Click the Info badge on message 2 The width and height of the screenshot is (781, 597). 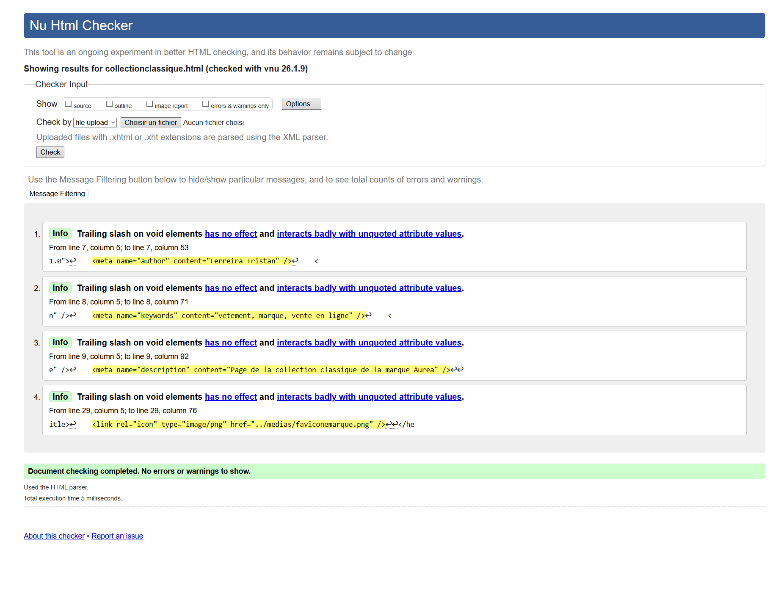pyautogui.click(x=60, y=288)
